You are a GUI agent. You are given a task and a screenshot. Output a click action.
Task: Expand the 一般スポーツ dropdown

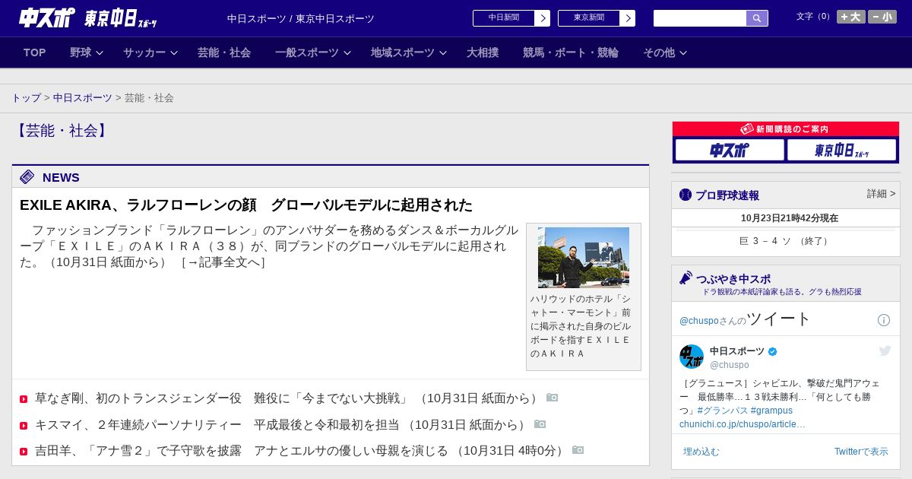tap(313, 52)
